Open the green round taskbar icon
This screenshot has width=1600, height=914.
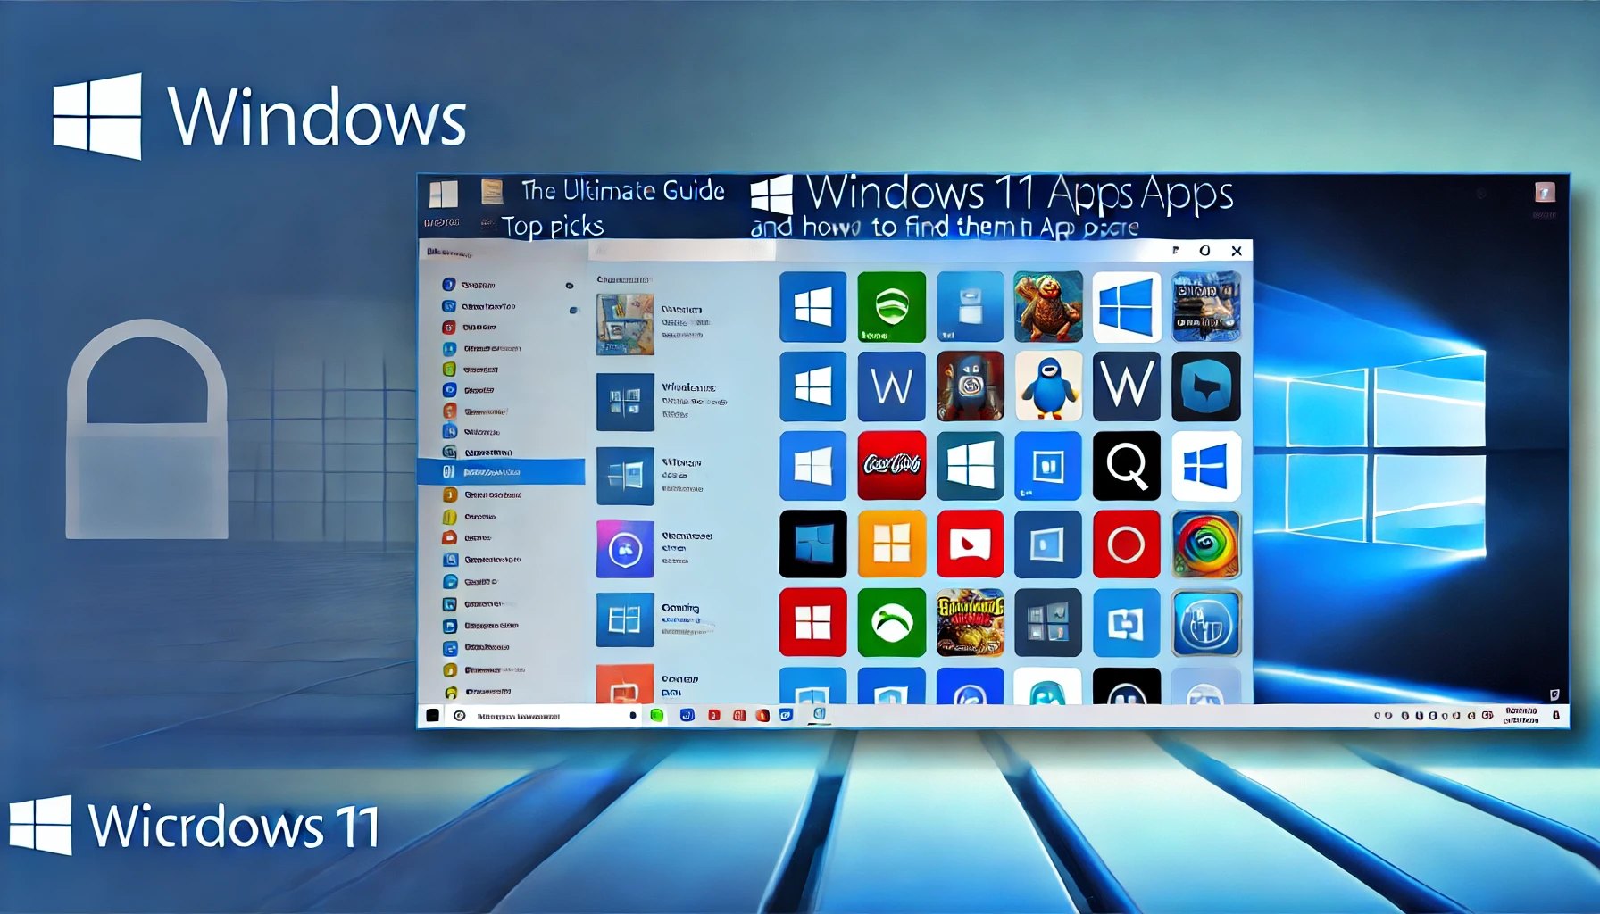657,715
